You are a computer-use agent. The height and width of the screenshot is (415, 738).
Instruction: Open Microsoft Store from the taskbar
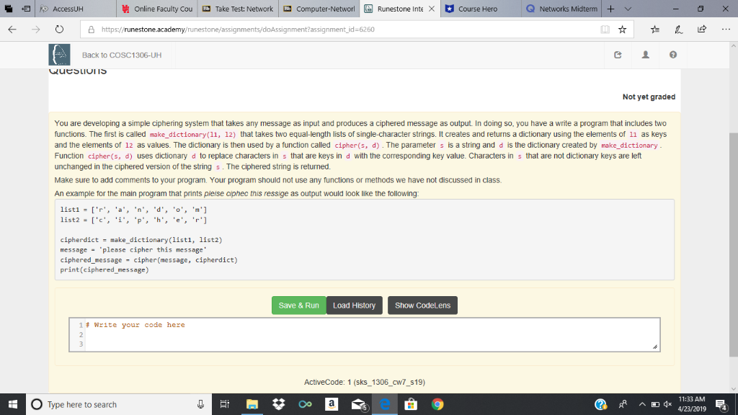tap(411, 404)
